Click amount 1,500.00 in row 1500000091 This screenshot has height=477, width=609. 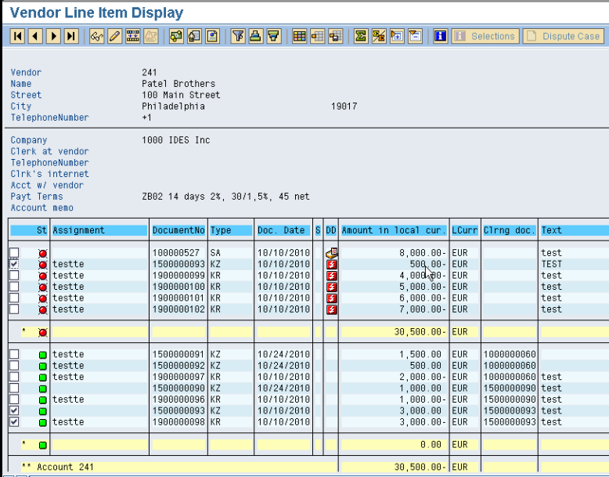tap(420, 355)
